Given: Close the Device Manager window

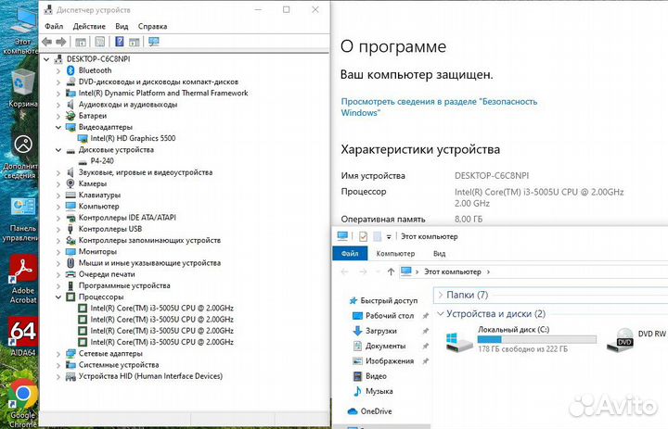Looking at the screenshot, I should (x=315, y=9).
